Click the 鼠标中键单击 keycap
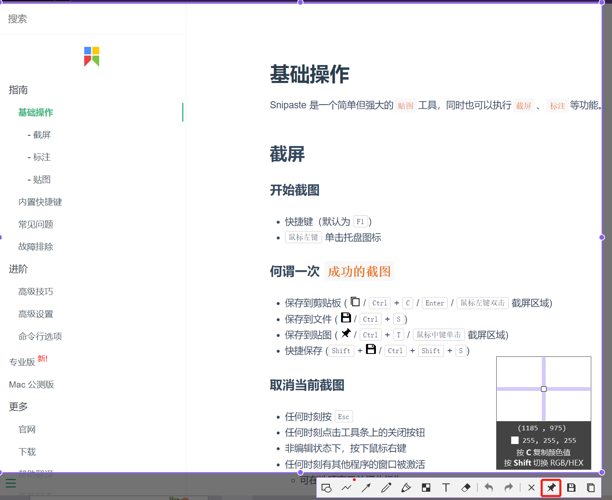Screen dimensions: 612x500 [439, 335]
